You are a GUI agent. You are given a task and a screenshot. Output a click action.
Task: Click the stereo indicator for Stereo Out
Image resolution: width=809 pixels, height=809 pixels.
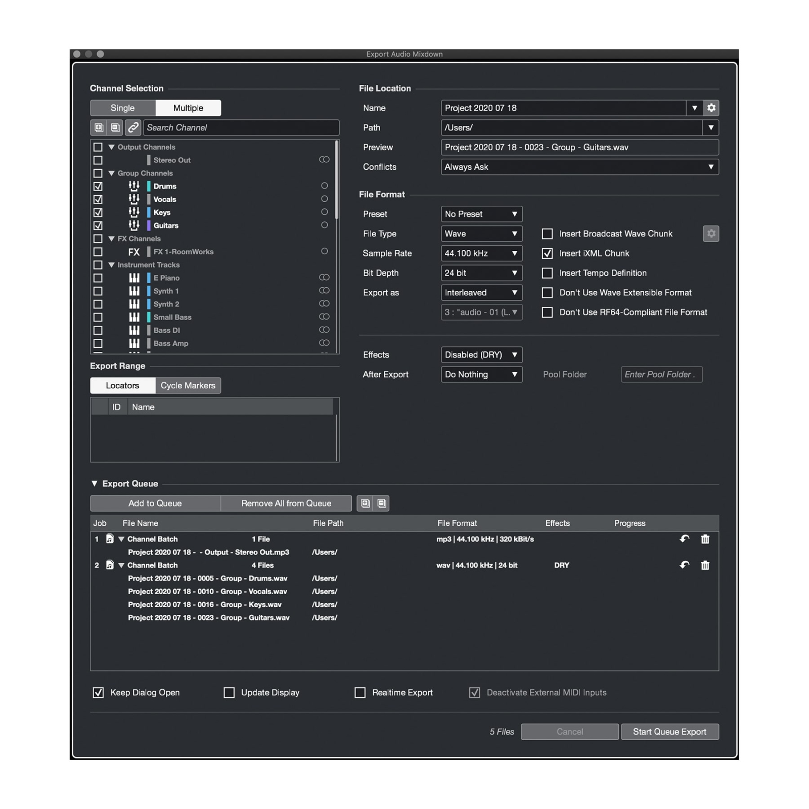click(324, 160)
